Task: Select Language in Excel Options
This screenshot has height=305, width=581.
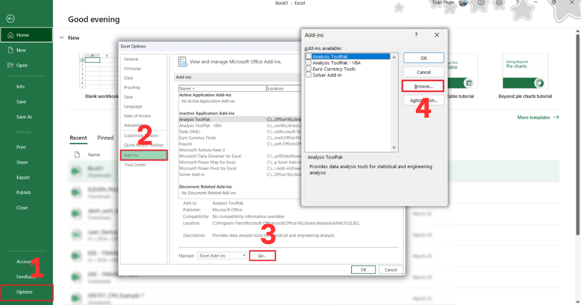Action: [133, 107]
